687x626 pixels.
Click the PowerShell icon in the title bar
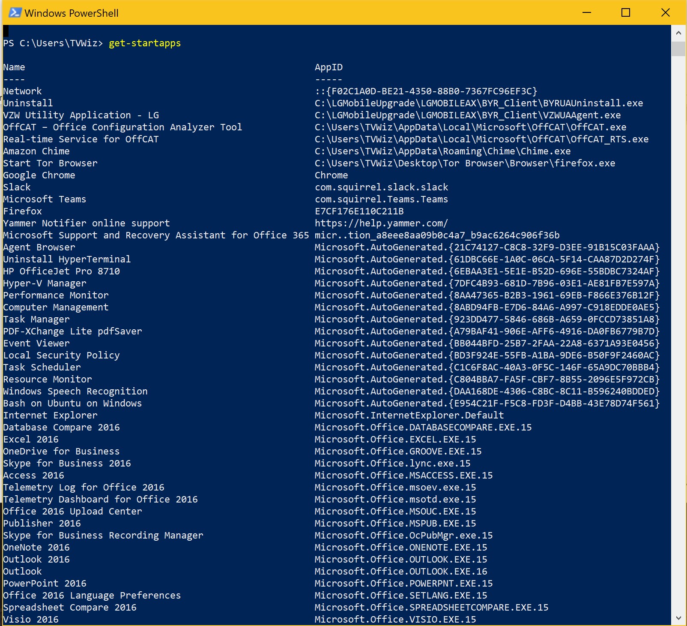[15, 13]
